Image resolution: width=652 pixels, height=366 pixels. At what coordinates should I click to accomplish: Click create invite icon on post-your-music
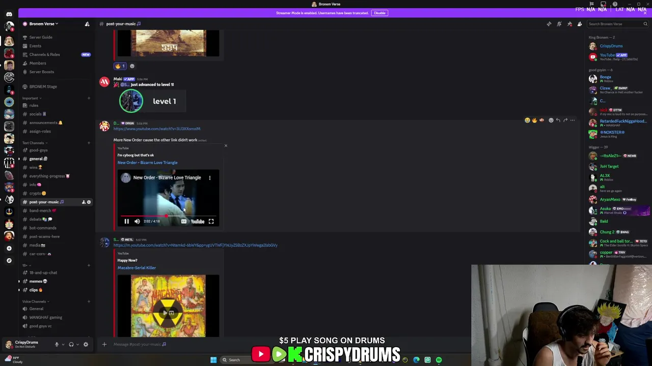(x=84, y=202)
